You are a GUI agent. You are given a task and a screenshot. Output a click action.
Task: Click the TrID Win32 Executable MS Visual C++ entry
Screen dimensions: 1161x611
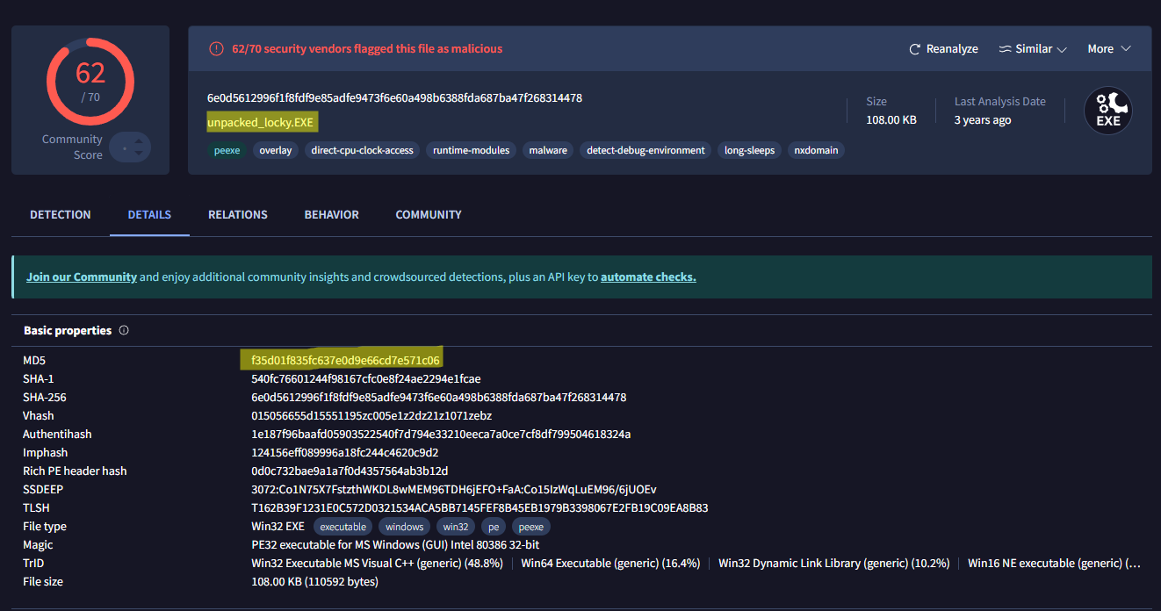tap(377, 564)
